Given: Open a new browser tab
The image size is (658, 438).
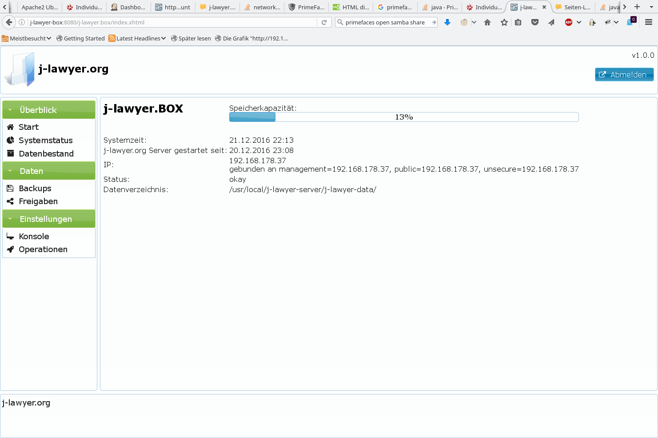Looking at the screenshot, I should [x=637, y=7].
